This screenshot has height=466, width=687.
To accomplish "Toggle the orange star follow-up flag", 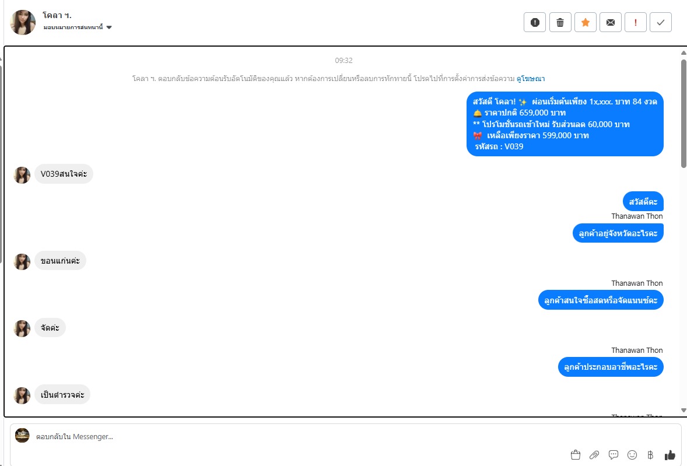I will tap(586, 22).
